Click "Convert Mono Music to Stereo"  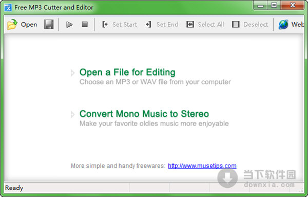point(144,114)
